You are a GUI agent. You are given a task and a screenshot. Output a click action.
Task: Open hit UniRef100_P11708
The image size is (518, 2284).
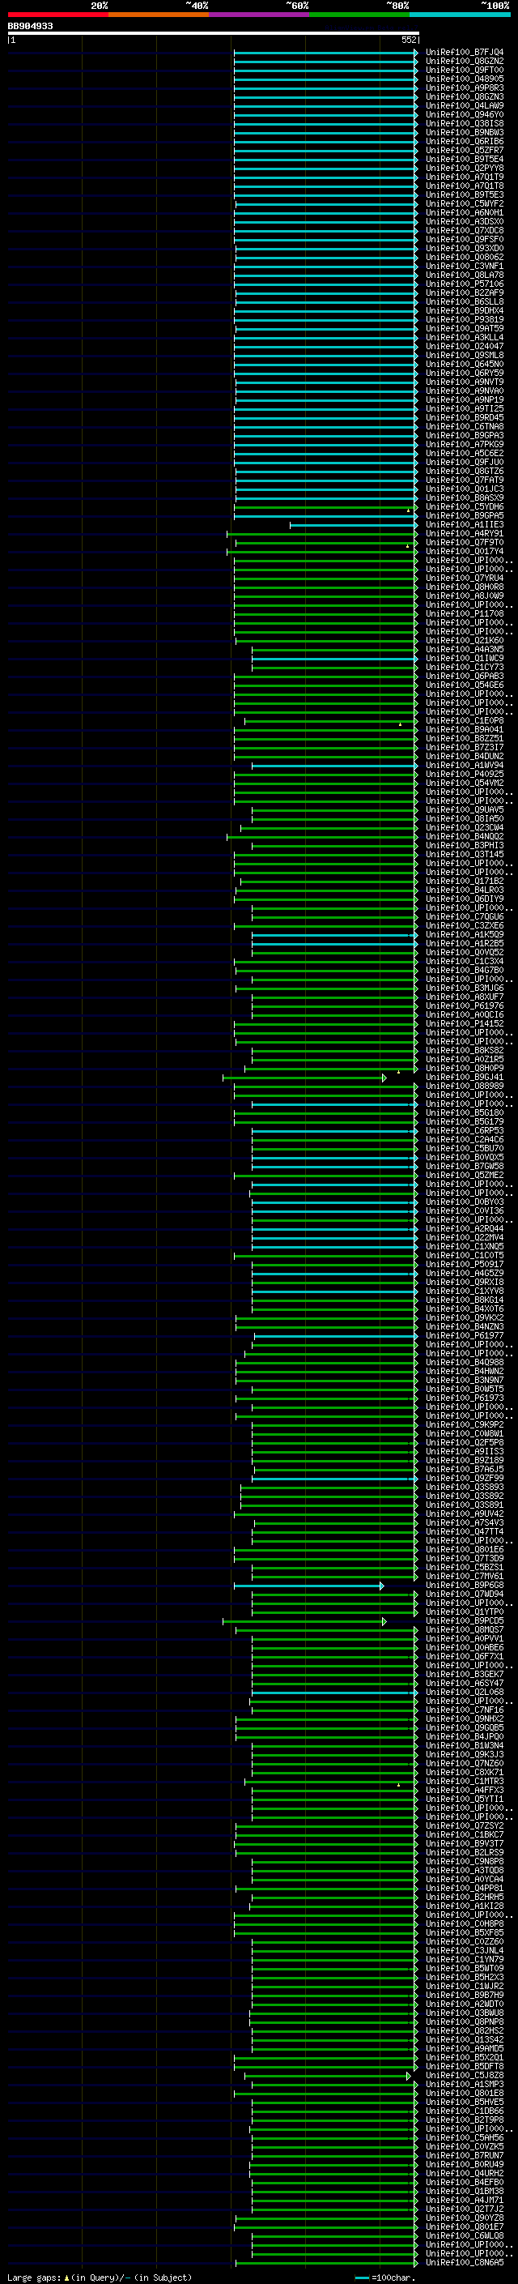[x=465, y=613]
